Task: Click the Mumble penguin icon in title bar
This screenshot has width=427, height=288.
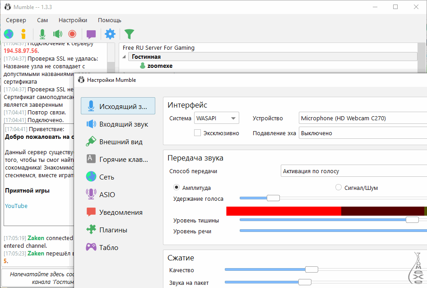Action: click(x=8, y=7)
